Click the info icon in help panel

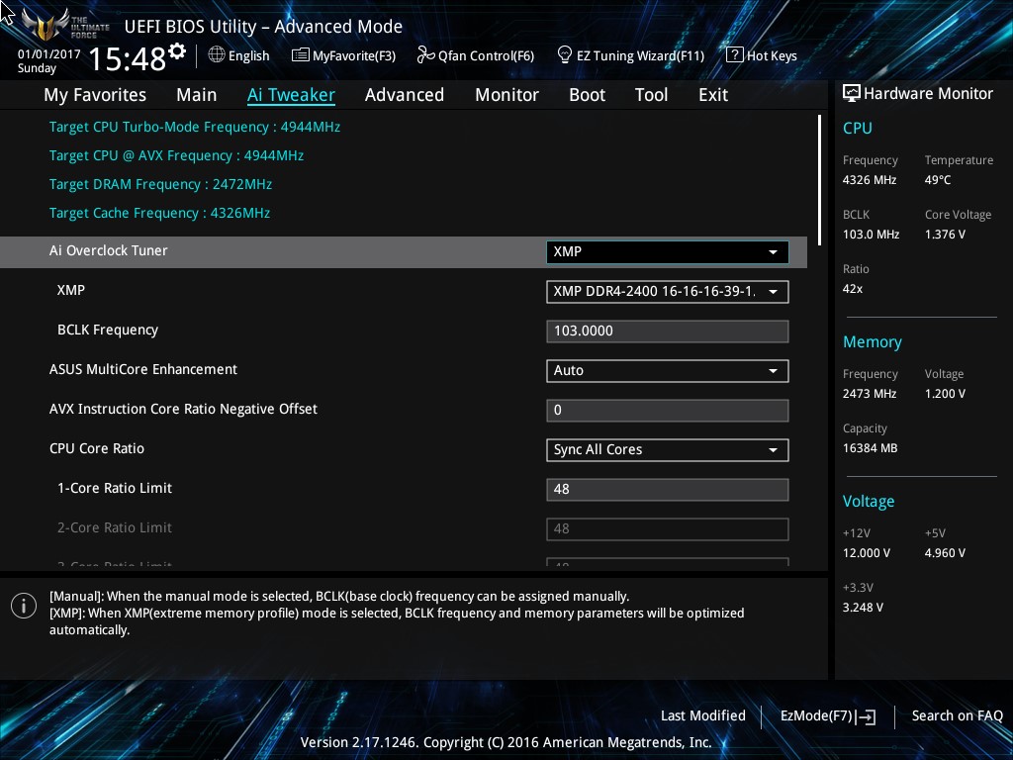(x=24, y=606)
